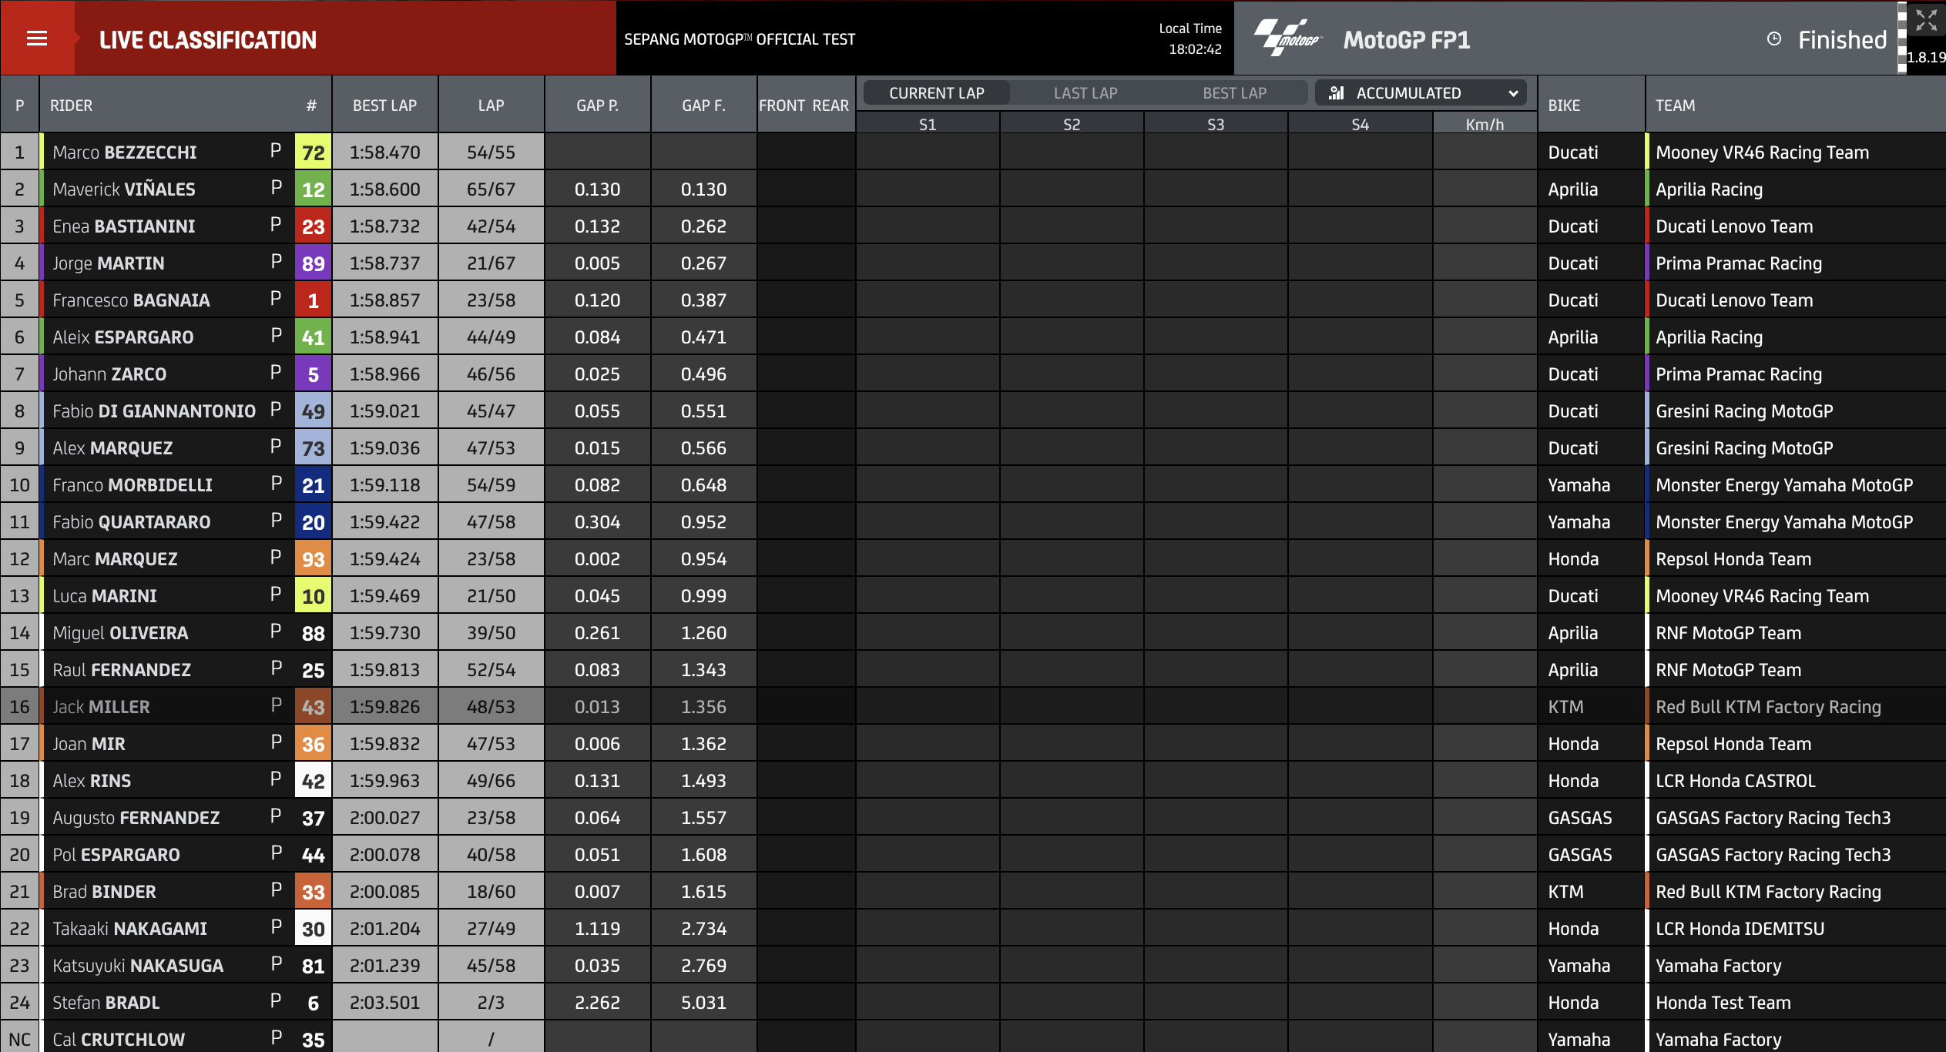Select rider Jorge MARTIN

tap(109, 263)
